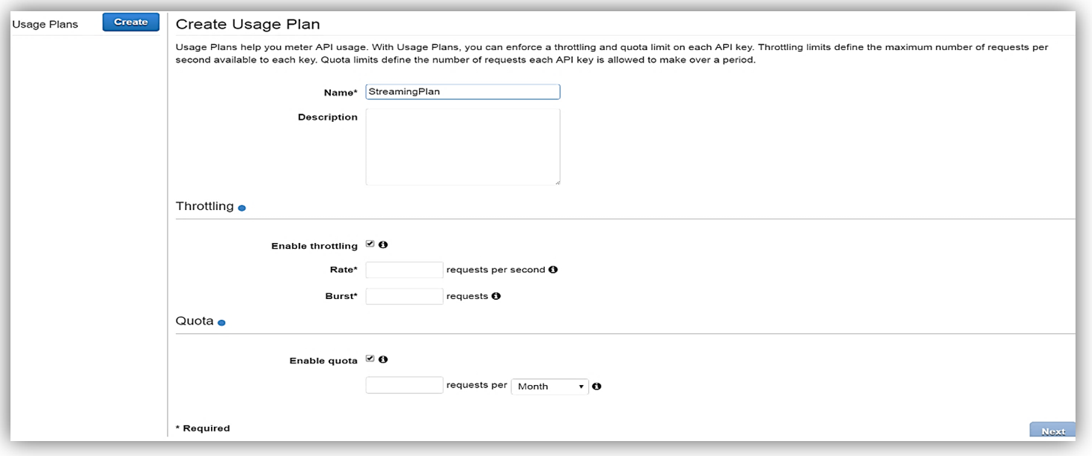Select Usage Plans in the left sidebar
This screenshot has height=456, width=1092.
coord(45,24)
